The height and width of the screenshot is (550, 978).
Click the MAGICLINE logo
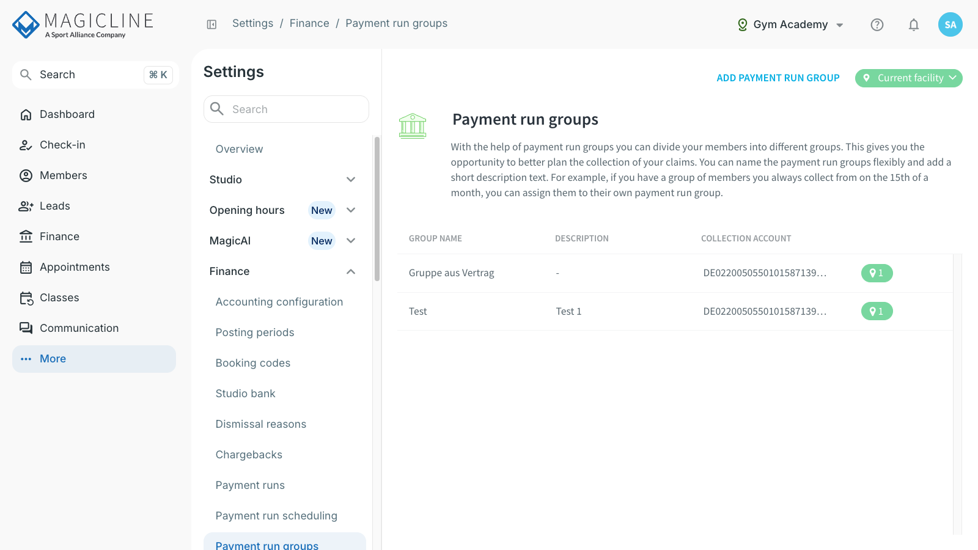83,24
